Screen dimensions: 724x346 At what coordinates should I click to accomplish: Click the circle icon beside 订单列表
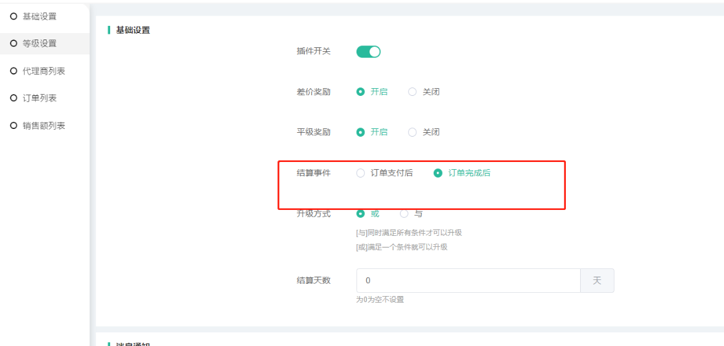(13, 98)
